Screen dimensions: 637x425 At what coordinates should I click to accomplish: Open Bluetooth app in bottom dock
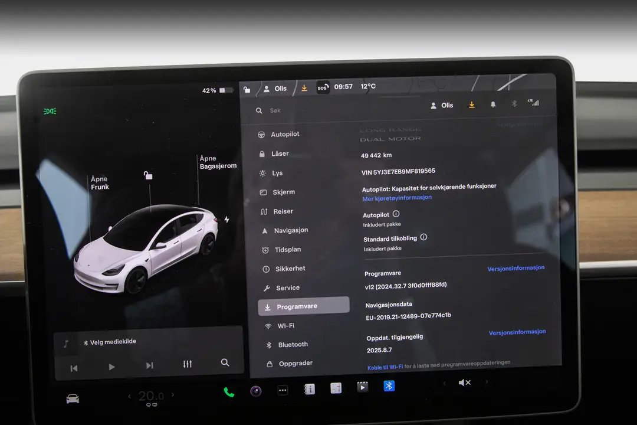[389, 385]
